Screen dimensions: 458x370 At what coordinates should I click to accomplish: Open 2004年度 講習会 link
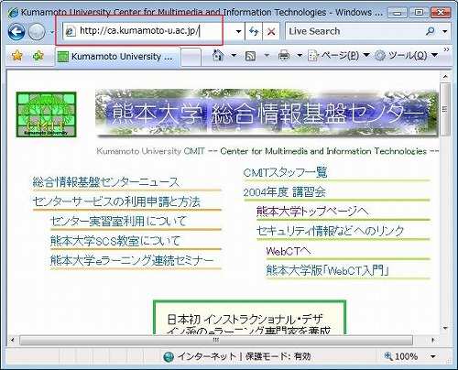tap(284, 192)
